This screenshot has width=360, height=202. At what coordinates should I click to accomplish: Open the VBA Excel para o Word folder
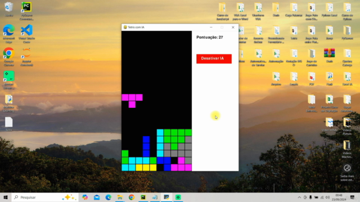[240, 11]
